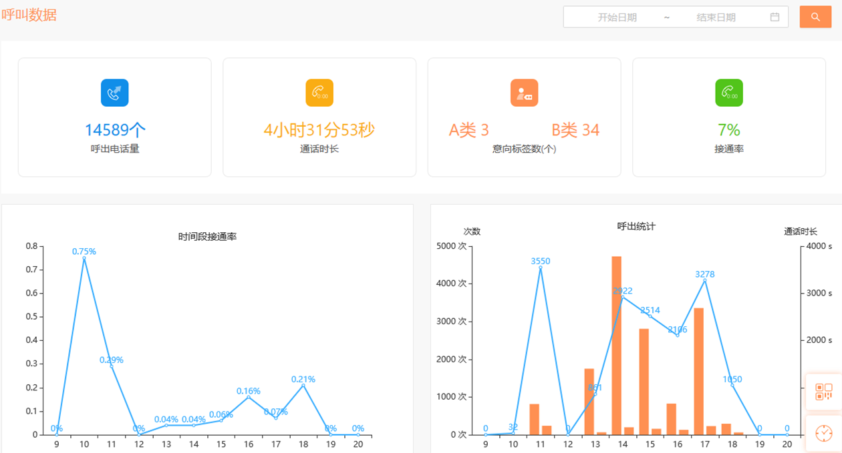
Task: Click the clock floating button
Action: [824, 434]
